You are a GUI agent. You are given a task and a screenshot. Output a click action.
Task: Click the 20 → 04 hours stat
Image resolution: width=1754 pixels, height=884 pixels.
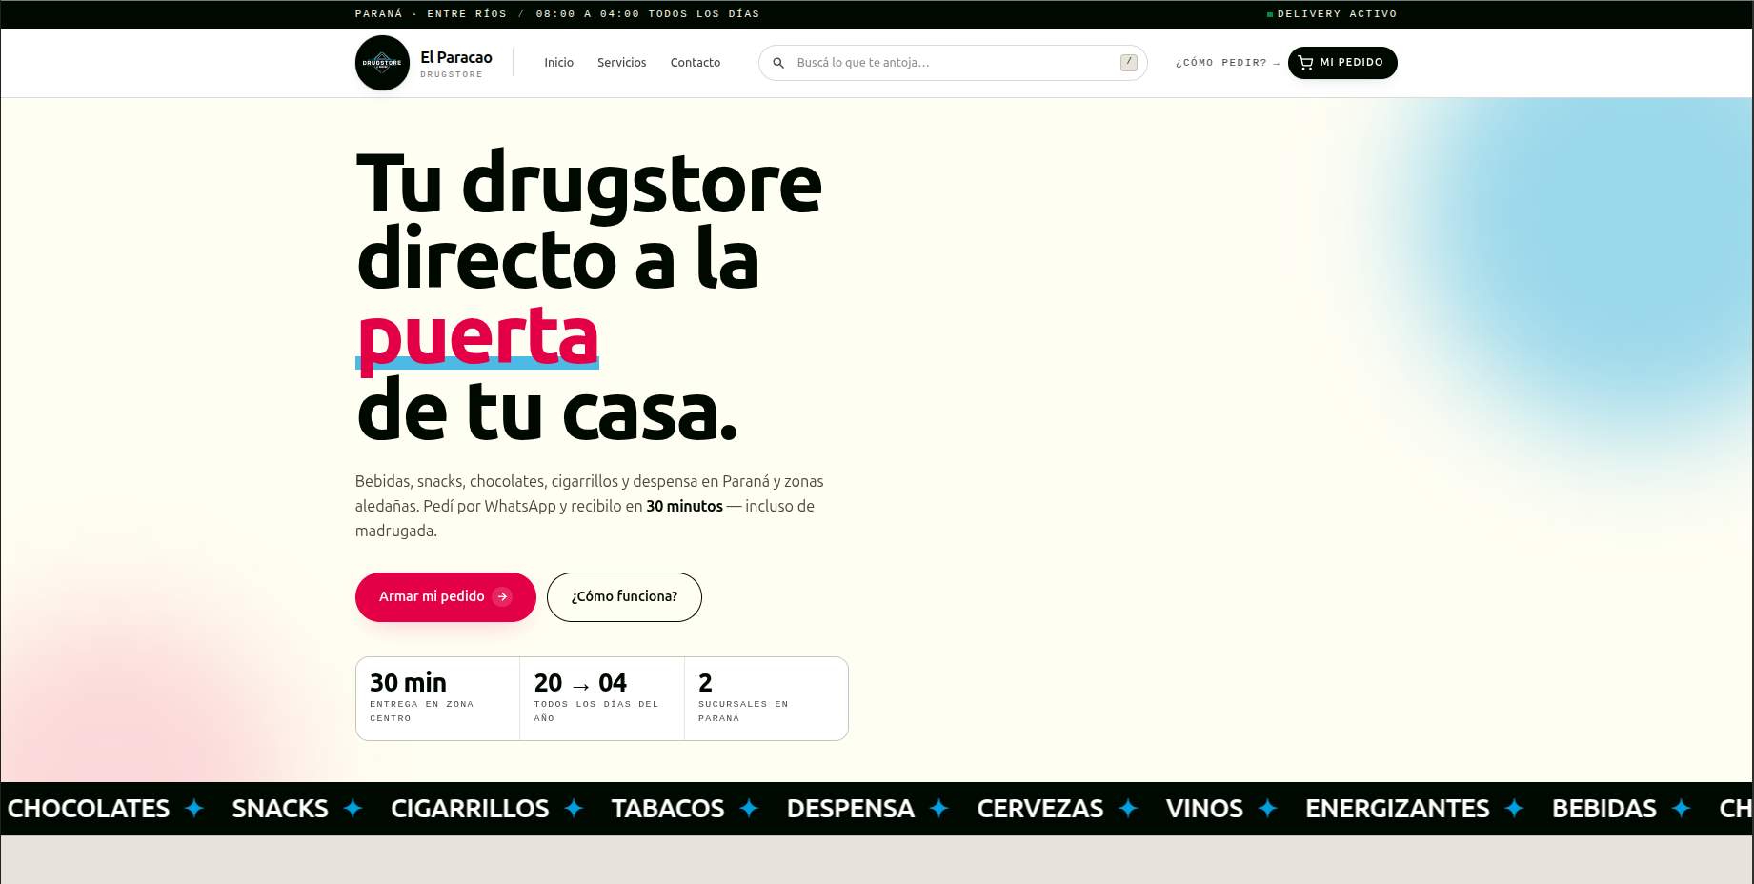[602, 698]
